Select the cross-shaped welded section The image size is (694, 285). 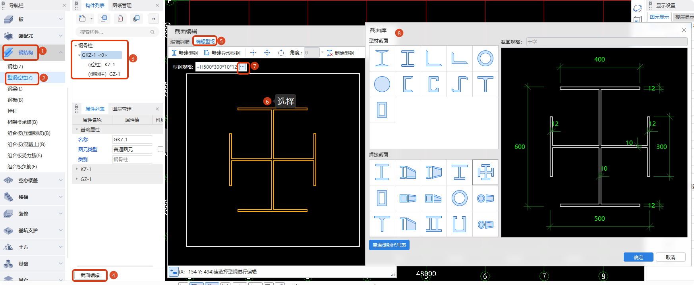pyautogui.click(x=485, y=172)
